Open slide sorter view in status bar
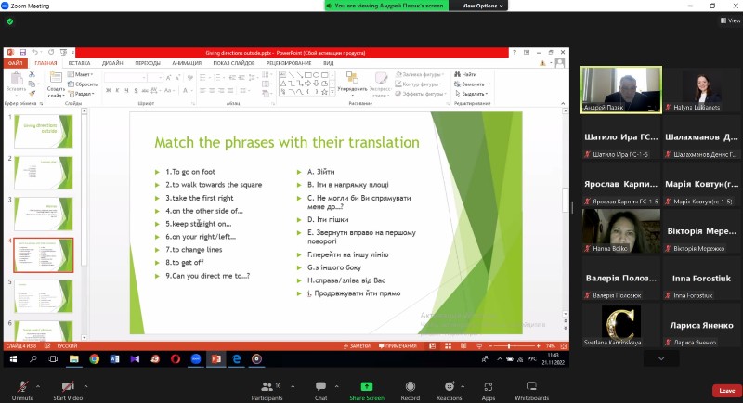This screenshot has height=403, width=743. coord(448,346)
